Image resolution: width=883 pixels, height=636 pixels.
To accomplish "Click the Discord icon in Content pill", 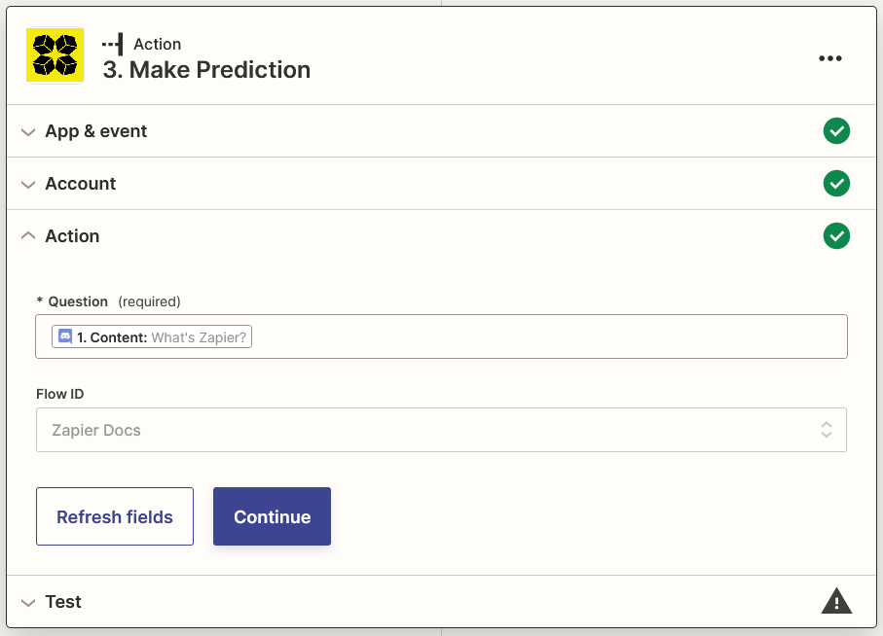I will [65, 336].
